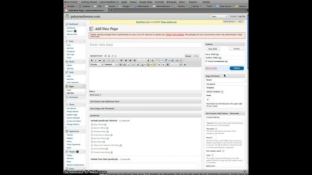The width and height of the screenshot is (312, 175).
Task: Switch editor to the HTML tab
Action: [x=196, y=56]
